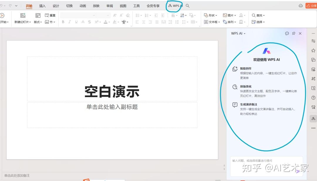The height and width of the screenshot is (181, 317).
Task: Pin the WPS AI panel
Action: (294, 33)
